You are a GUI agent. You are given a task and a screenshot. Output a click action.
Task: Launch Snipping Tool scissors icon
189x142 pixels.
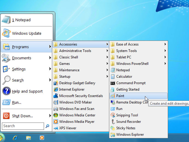[113, 115]
